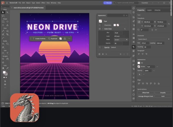Open the Info panel icon in dock
173x127 pixels.
(134, 95)
